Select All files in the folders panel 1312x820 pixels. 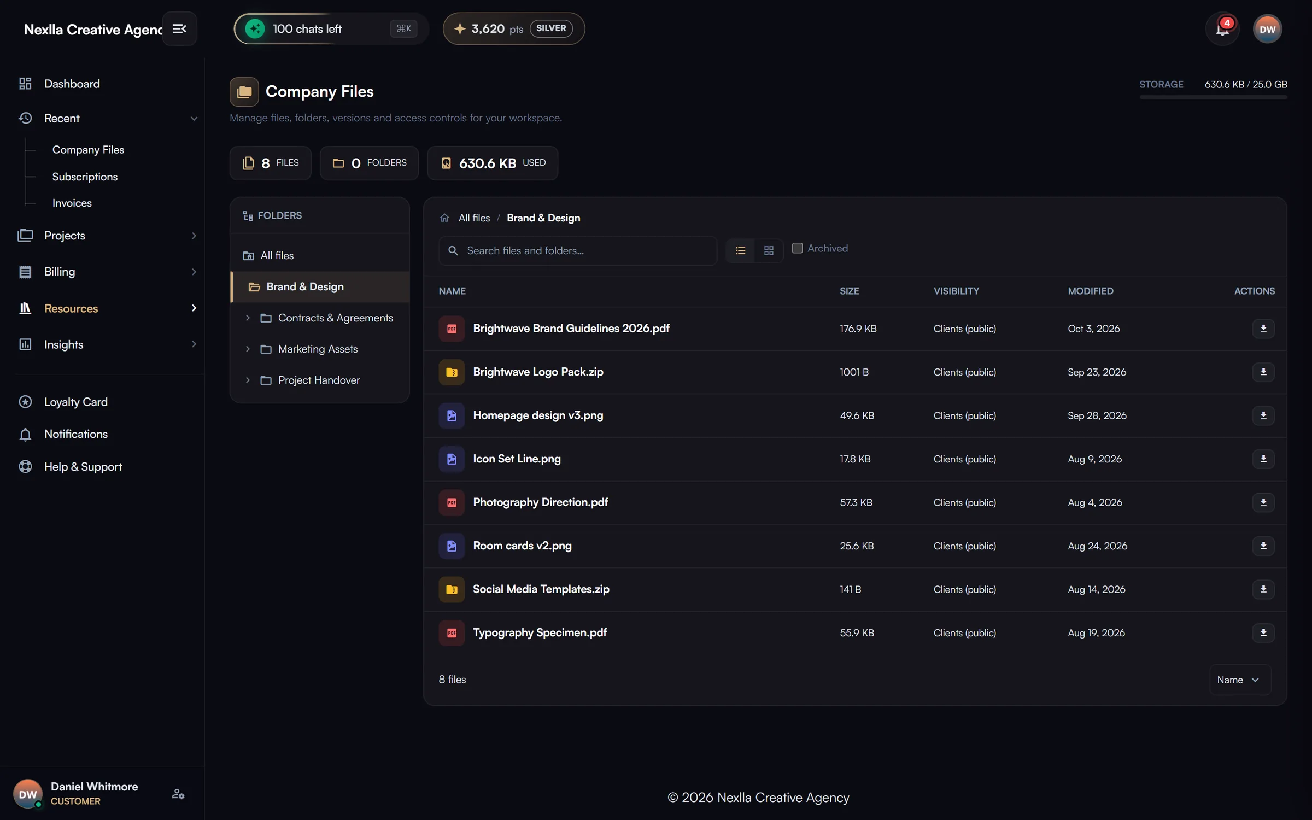click(x=320, y=256)
